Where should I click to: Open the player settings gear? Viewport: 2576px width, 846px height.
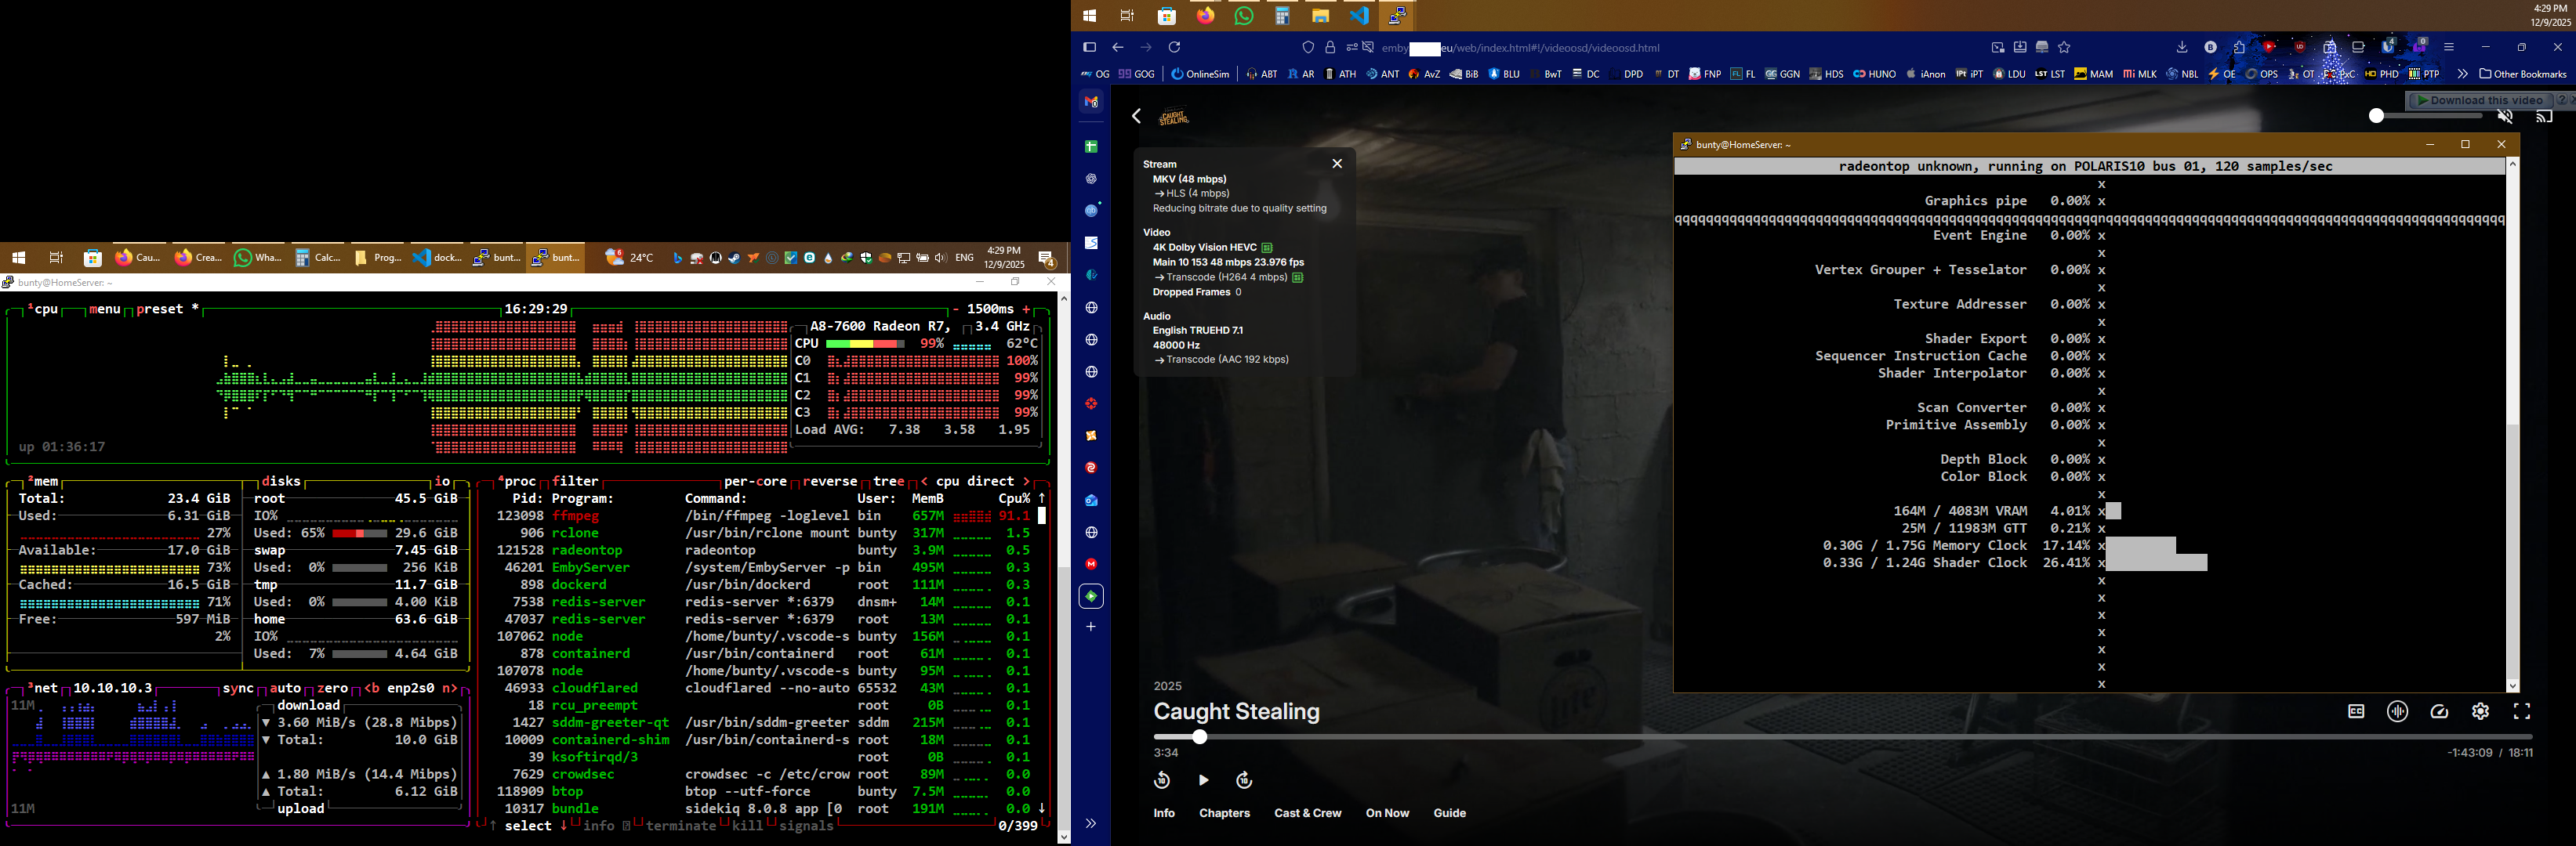click(2480, 711)
